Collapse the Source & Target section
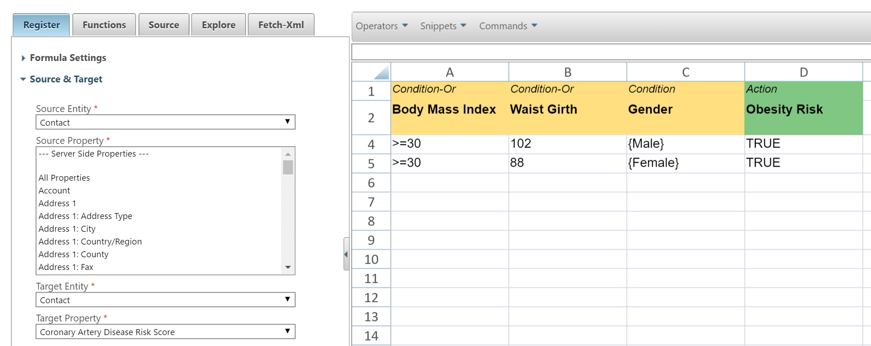 tap(61, 79)
